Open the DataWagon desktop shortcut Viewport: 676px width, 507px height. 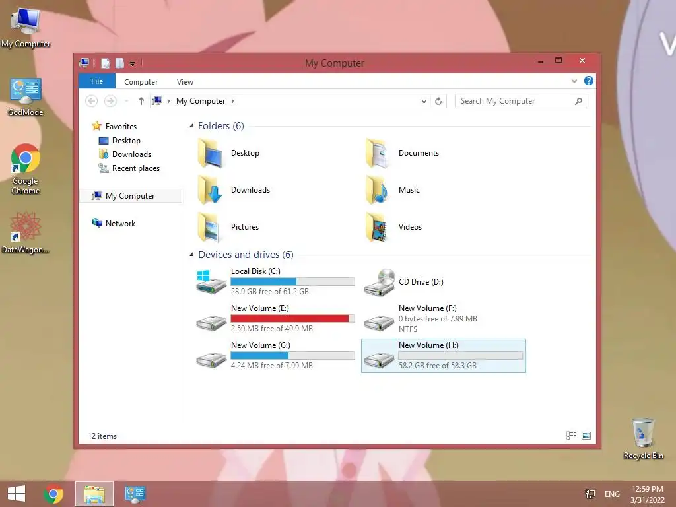point(26,232)
